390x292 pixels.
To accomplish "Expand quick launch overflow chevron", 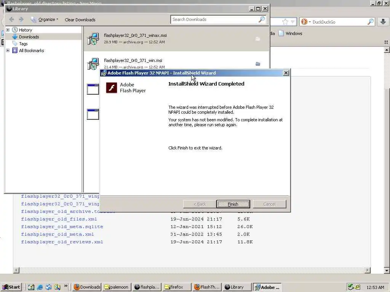I will click(66, 286).
